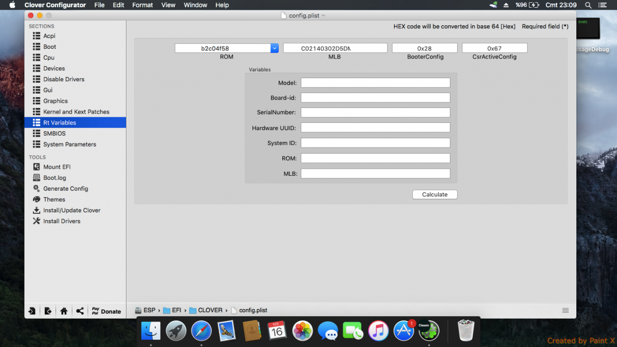
Task: Select the SMBIOS section
Action: [54, 134]
